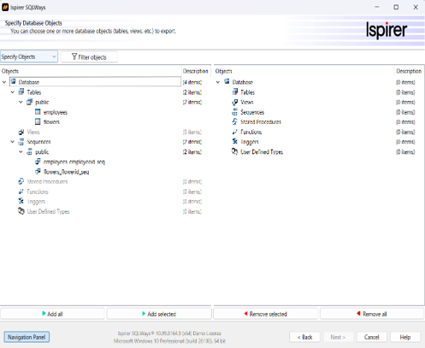Click the Ispirer SQLWays title bar icon
The height and width of the screenshot is (348, 425).
tap(5, 7)
